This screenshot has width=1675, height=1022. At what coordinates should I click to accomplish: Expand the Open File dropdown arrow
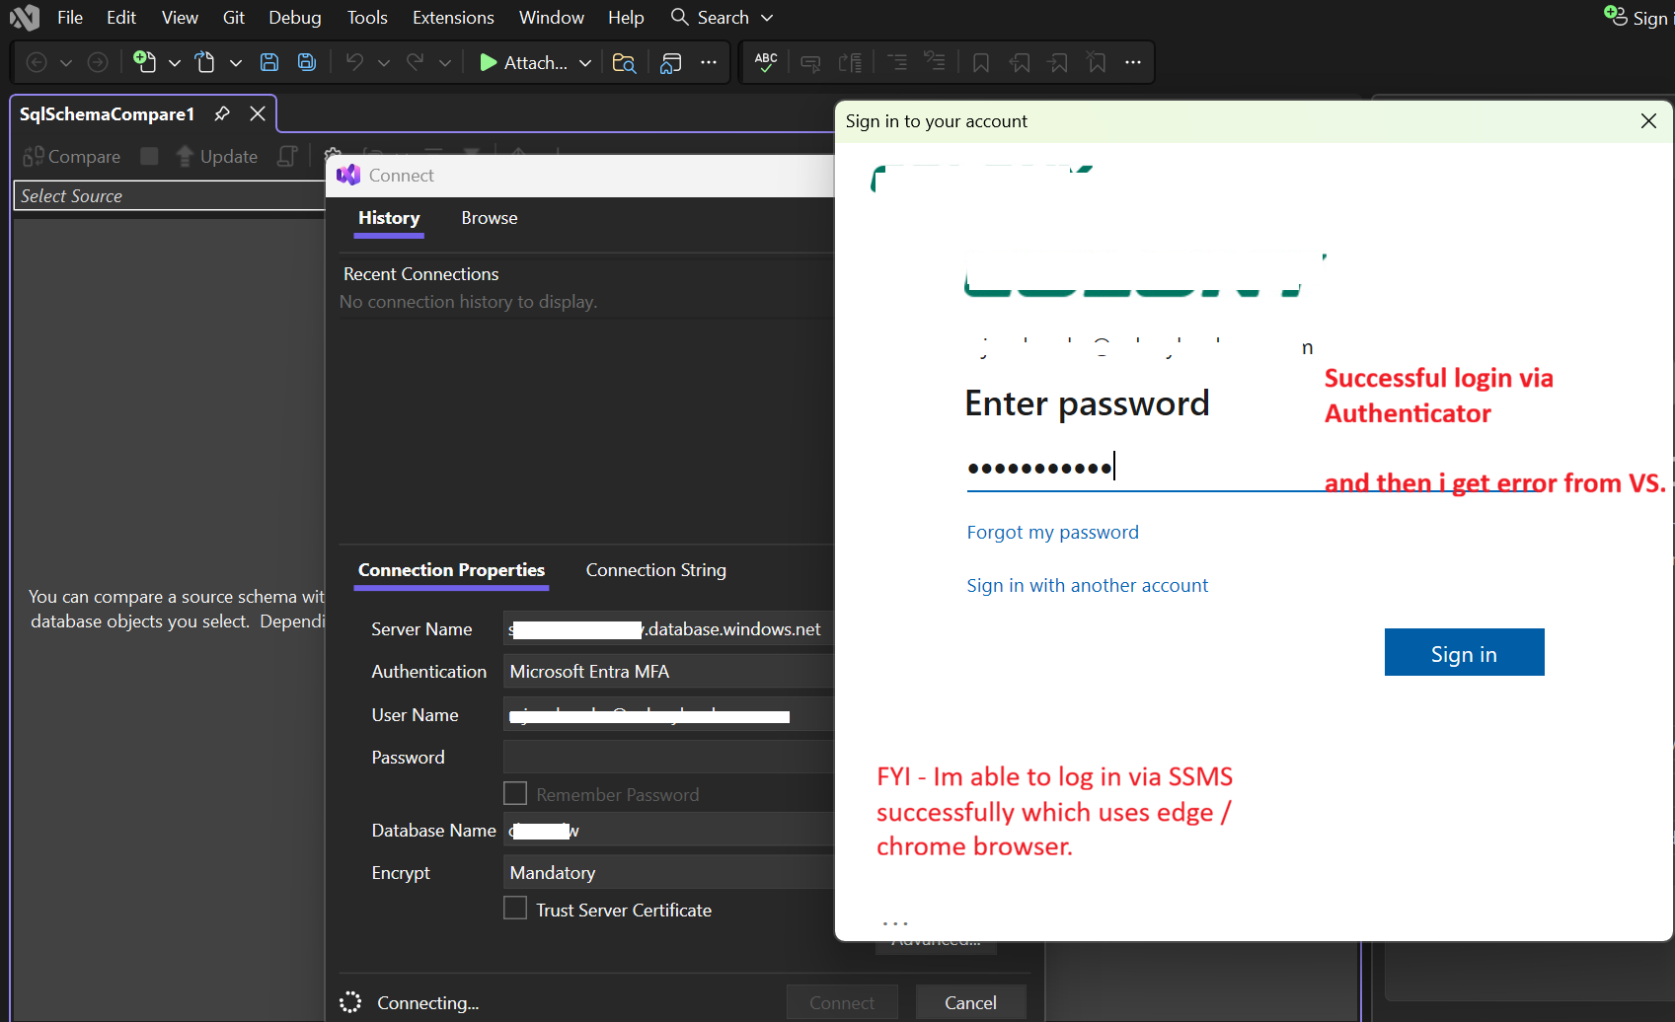[x=236, y=62]
